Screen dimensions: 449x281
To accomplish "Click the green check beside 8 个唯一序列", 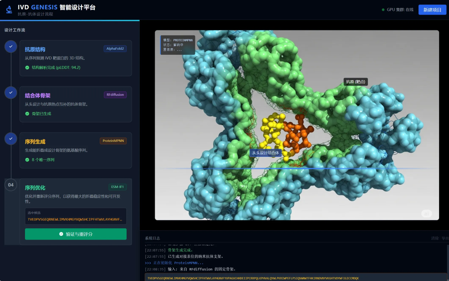I will 27,159.
